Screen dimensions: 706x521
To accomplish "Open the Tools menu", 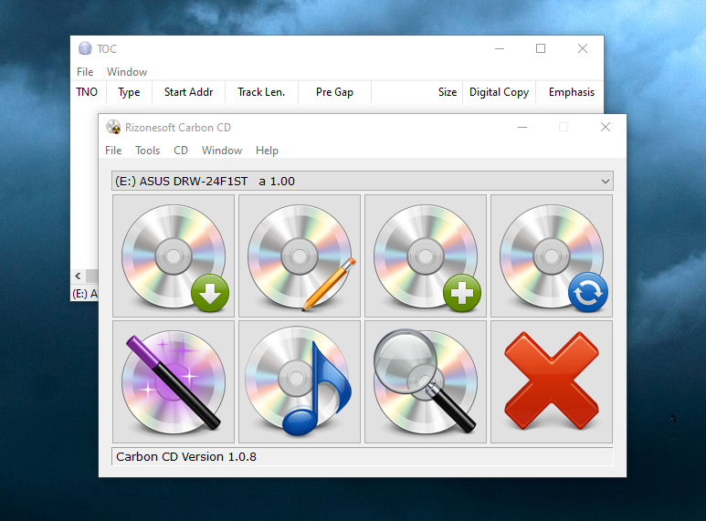I will coord(148,151).
